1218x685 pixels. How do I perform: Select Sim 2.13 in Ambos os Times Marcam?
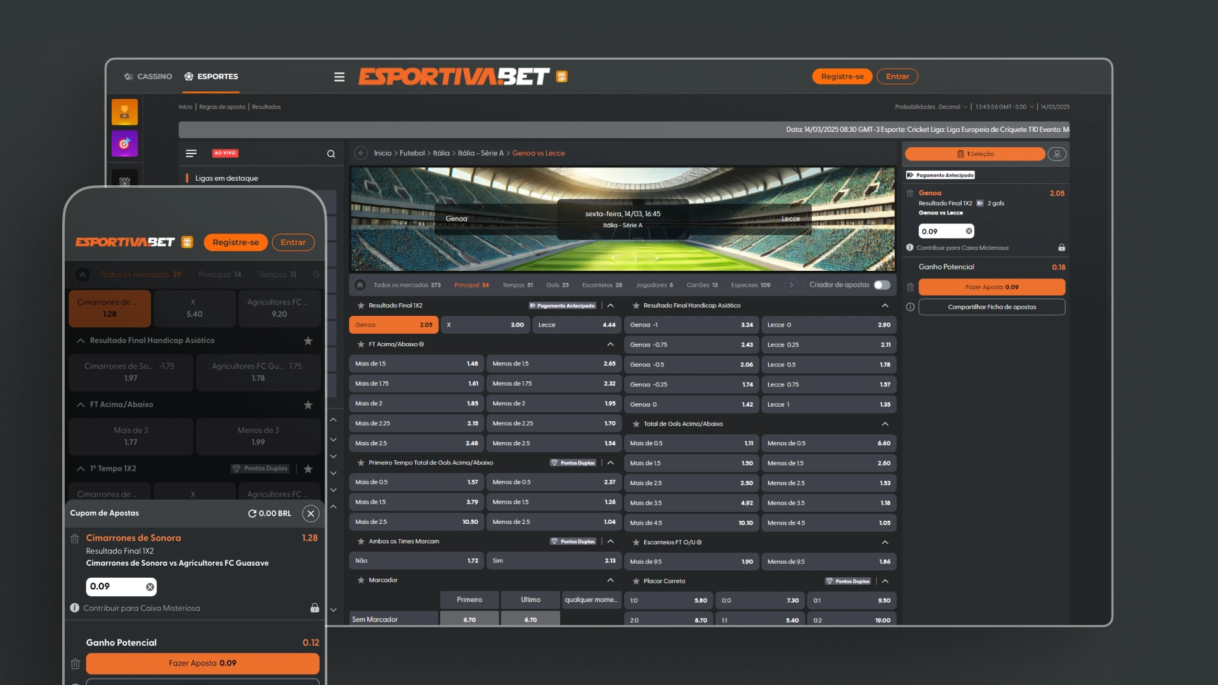(554, 561)
